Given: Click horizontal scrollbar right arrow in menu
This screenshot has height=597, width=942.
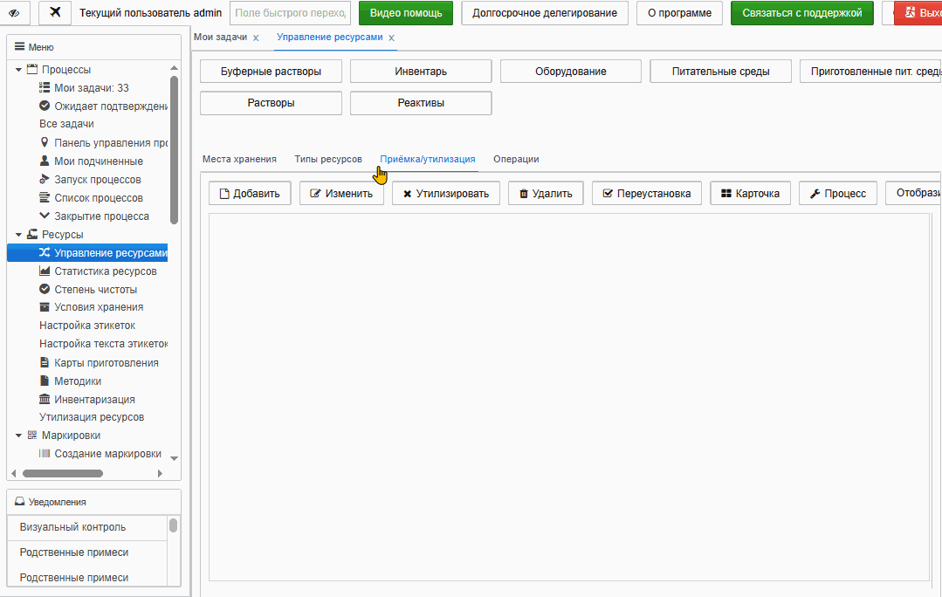Looking at the screenshot, I should (160, 473).
